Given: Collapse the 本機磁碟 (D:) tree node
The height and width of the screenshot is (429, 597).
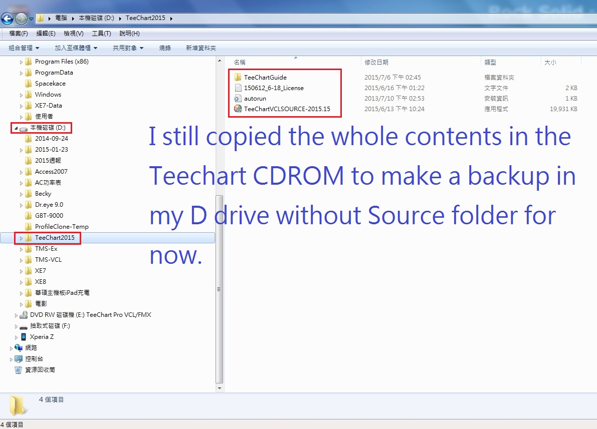Looking at the screenshot, I should [16, 128].
